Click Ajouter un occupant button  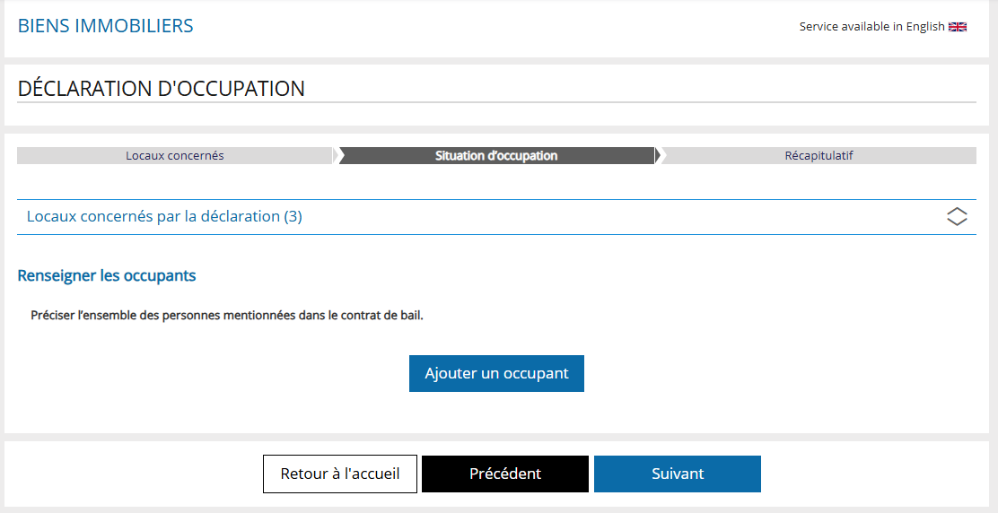(496, 373)
